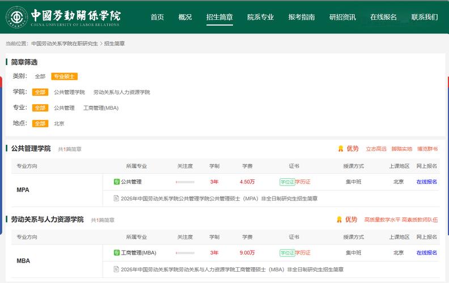This screenshot has height=283, width=449.
Task: Open the 2026 MBA 非全日制研究生招生简章 link
Action: click(232, 269)
